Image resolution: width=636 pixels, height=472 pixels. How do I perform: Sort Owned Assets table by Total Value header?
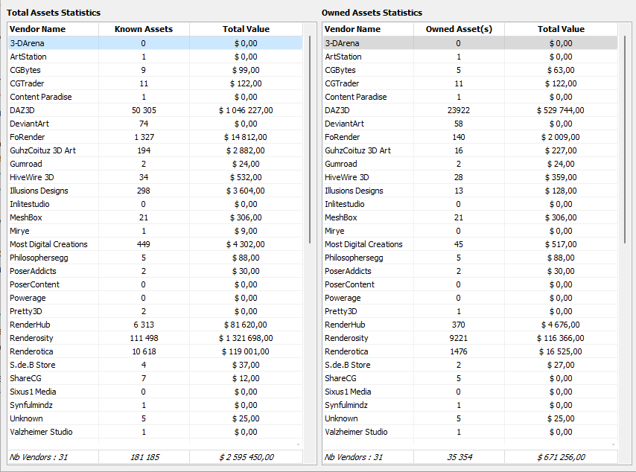tap(561, 29)
